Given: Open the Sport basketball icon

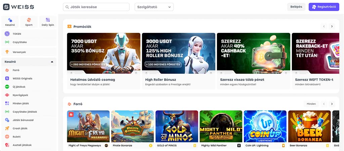Looking at the screenshot, I should 29,20.
